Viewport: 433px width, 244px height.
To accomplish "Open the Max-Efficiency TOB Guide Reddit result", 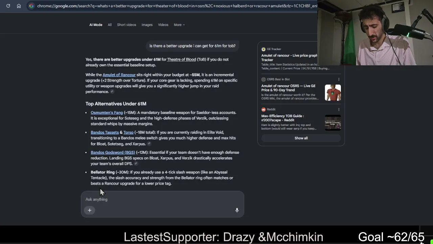I will [x=282, y=118].
